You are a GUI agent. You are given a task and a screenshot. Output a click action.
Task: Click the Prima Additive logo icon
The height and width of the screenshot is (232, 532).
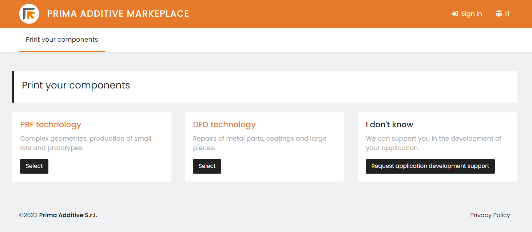pyautogui.click(x=29, y=14)
